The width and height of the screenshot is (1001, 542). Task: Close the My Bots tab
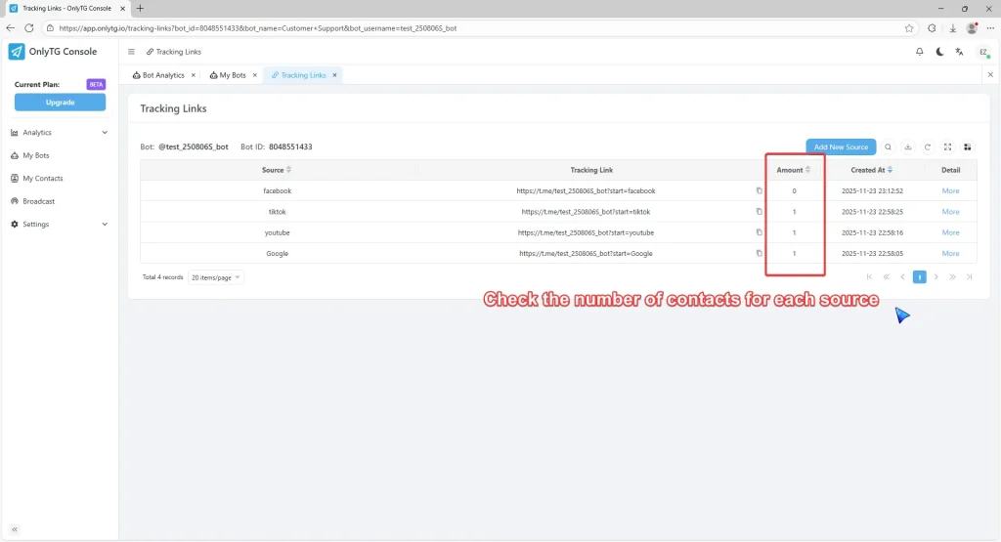(x=255, y=75)
